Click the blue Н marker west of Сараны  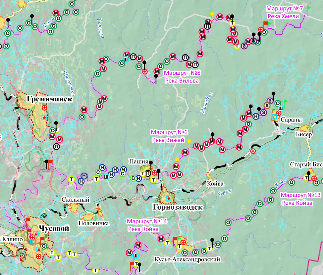(256, 116)
